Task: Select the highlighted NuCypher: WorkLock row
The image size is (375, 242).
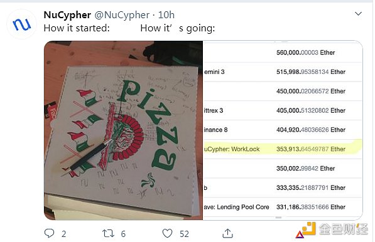Action: pyautogui.click(x=283, y=149)
